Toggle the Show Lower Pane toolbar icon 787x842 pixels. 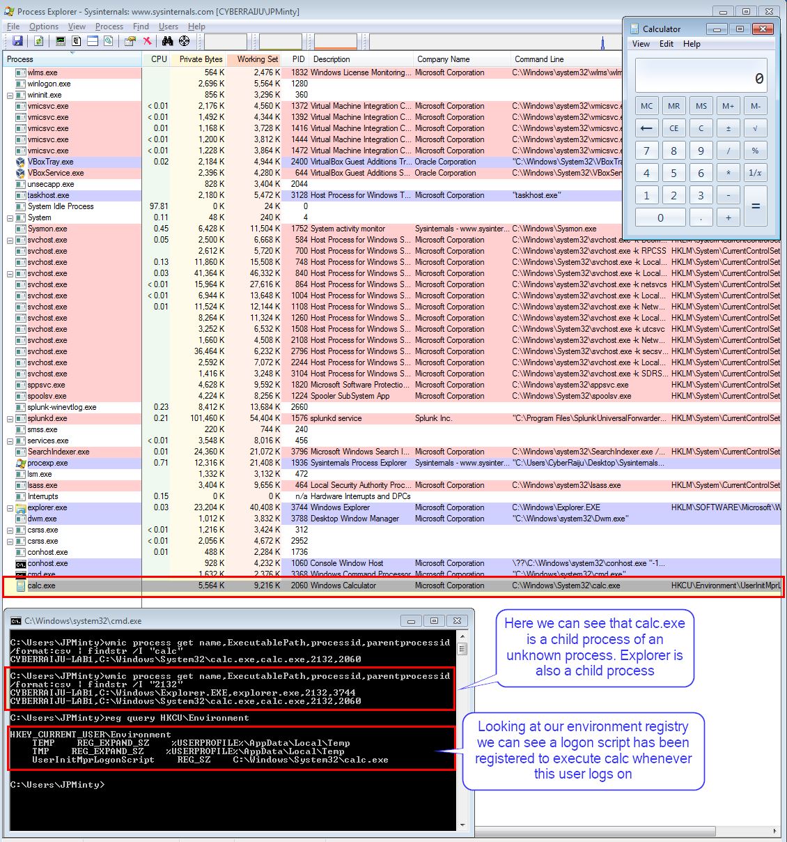click(93, 41)
